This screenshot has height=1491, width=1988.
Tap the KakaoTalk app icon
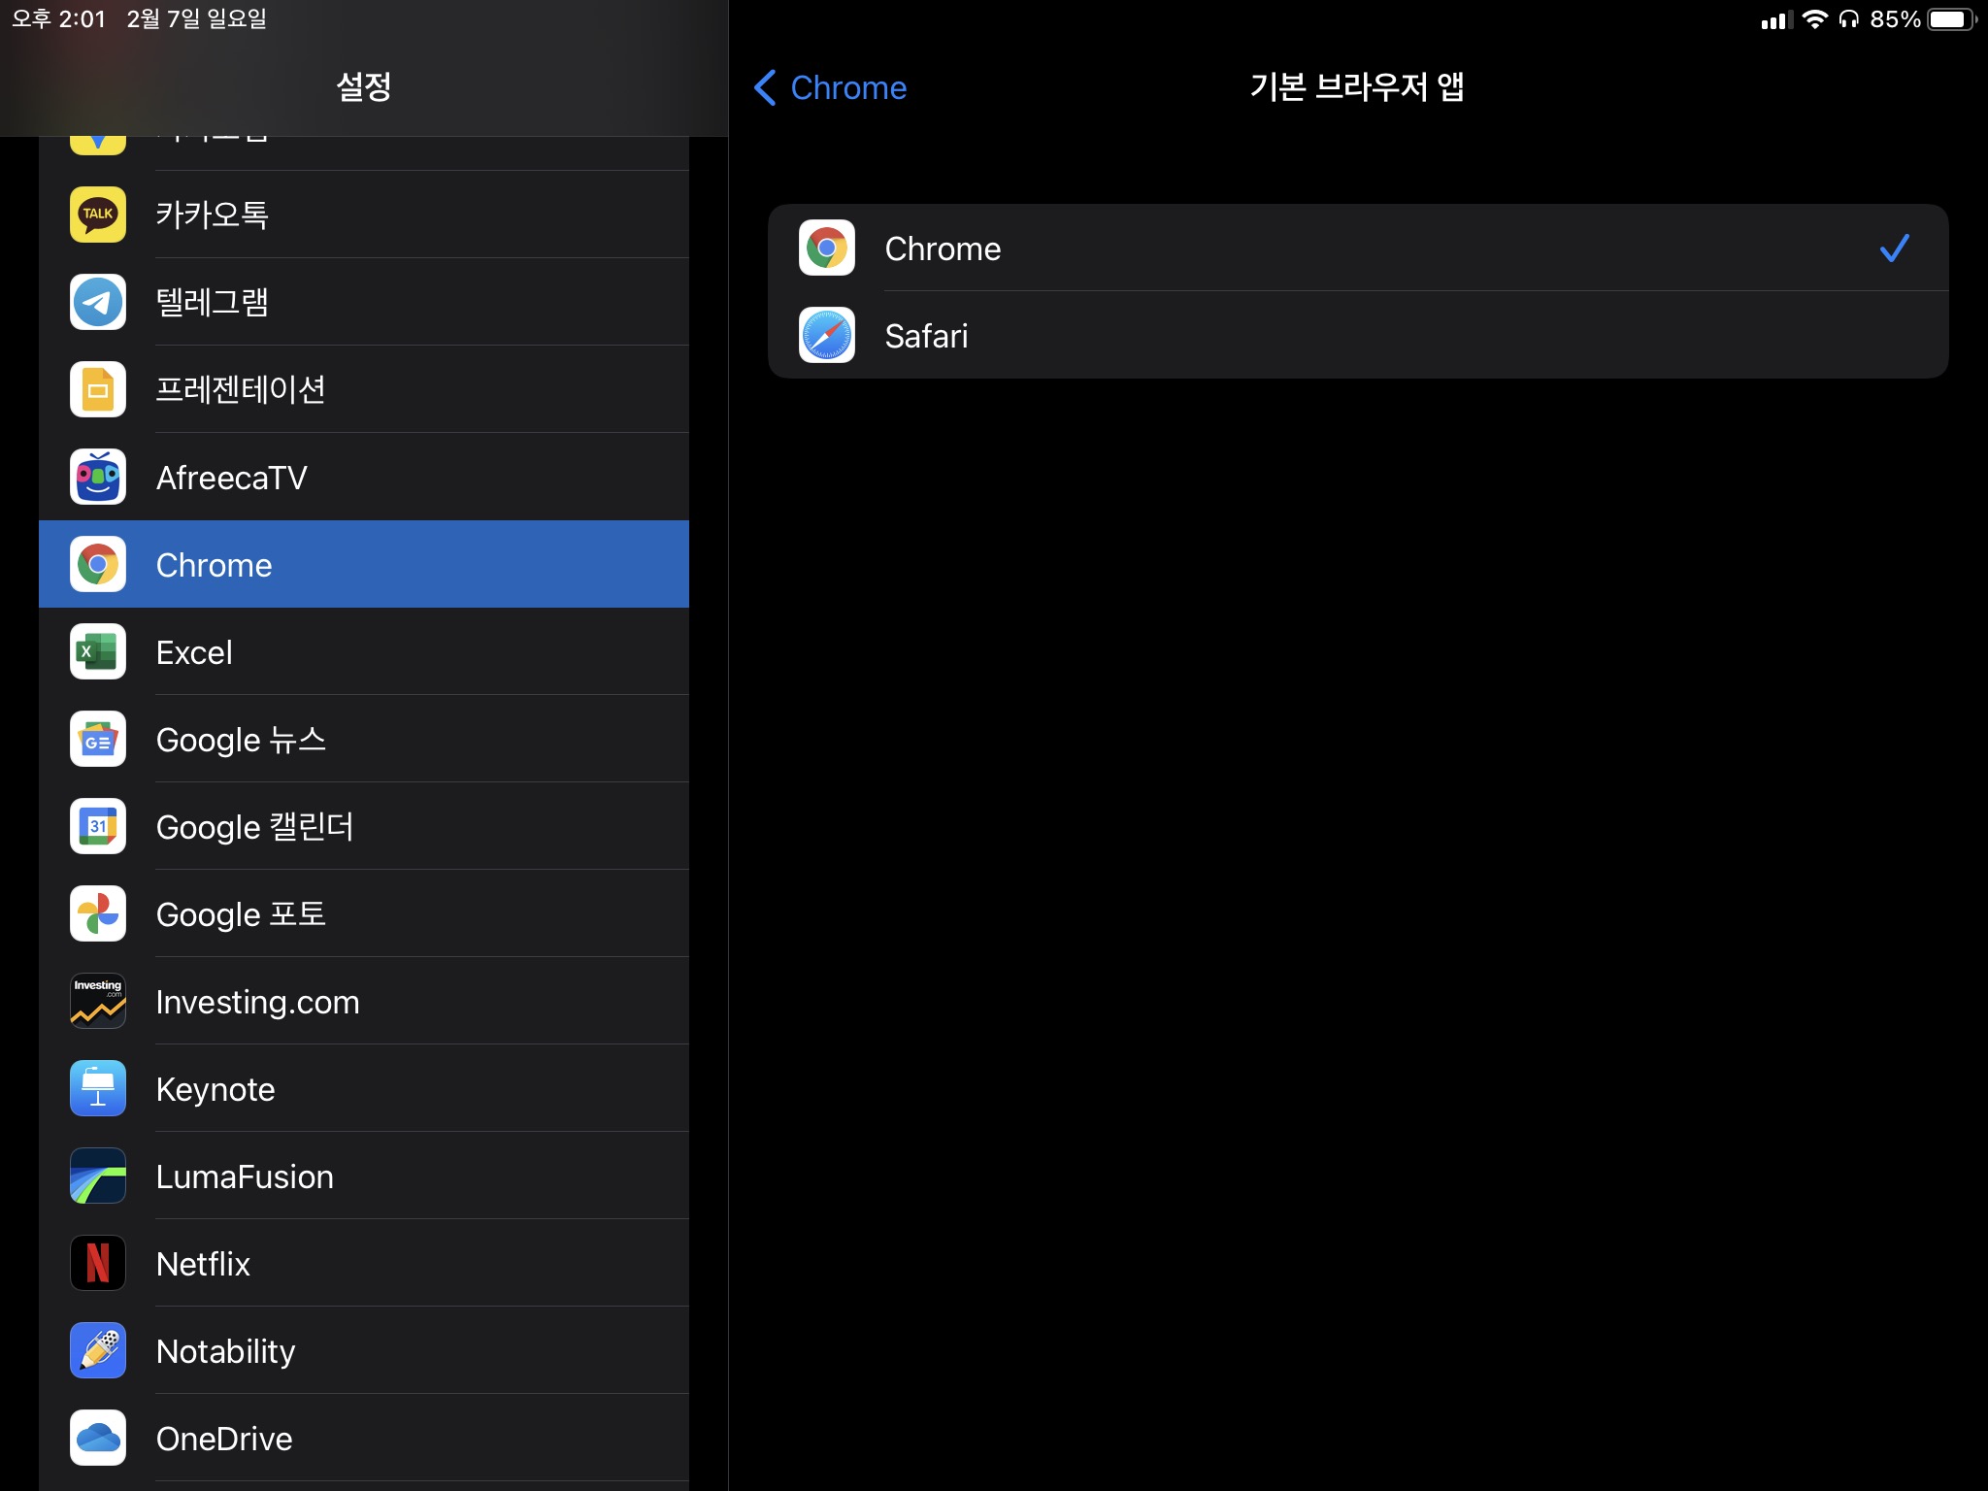click(98, 215)
